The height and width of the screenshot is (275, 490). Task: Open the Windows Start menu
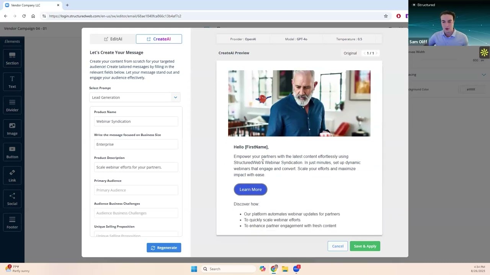pyautogui.click(x=194, y=269)
